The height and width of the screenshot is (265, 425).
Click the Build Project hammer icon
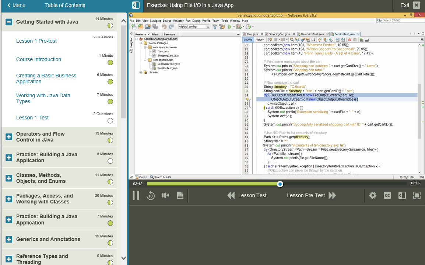pos(214,27)
